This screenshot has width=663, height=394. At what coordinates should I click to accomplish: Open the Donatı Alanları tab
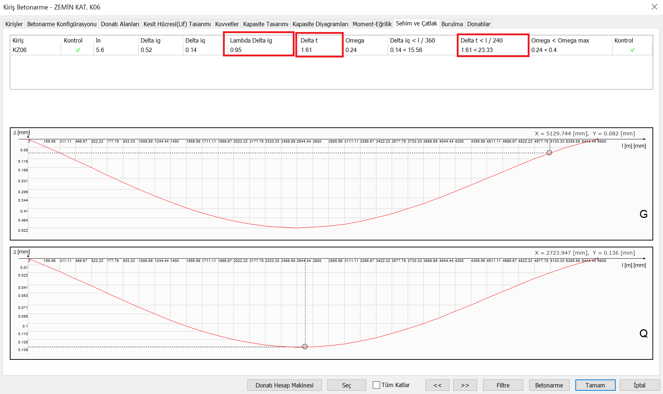[120, 24]
